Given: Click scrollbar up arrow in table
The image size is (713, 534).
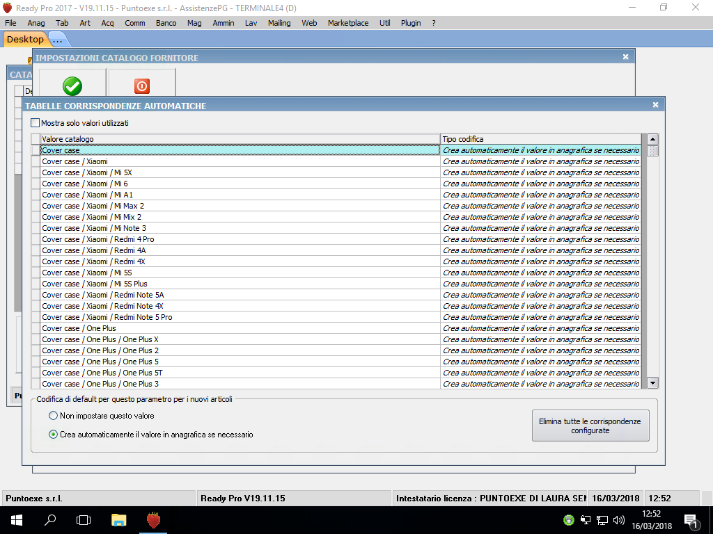Looking at the screenshot, I should [x=652, y=139].
